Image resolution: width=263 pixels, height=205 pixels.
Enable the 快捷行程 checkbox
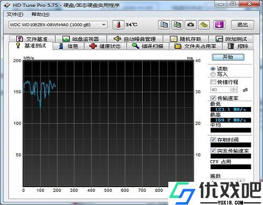213,82
